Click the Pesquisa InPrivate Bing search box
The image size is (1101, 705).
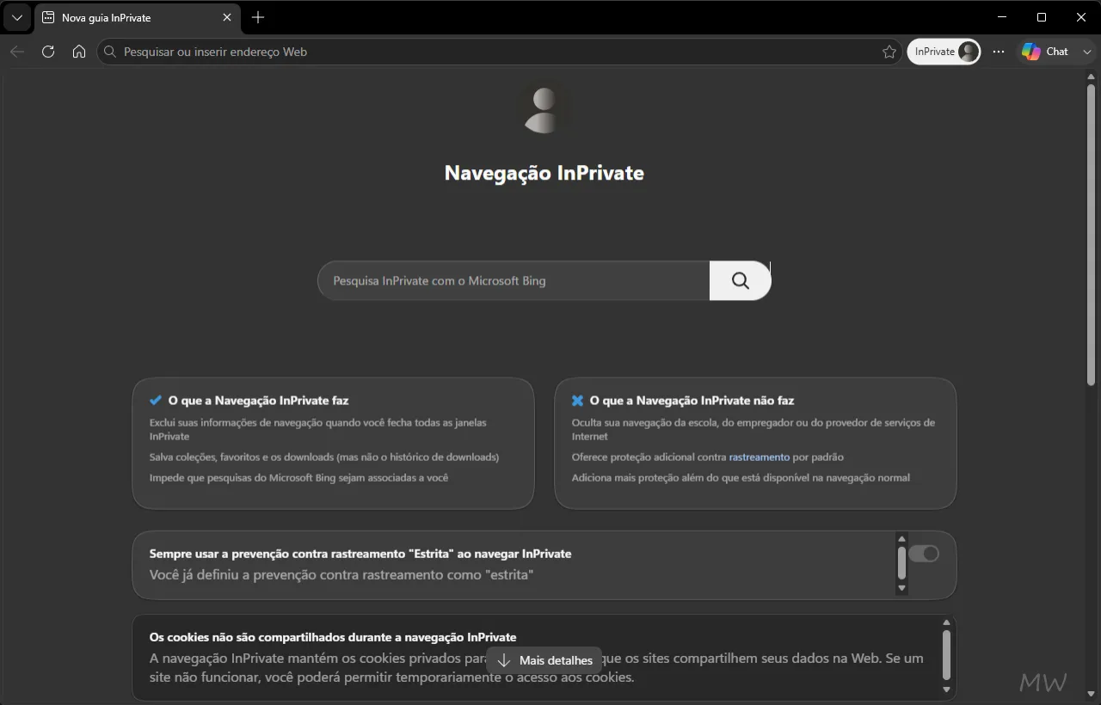tap(514, 280)
